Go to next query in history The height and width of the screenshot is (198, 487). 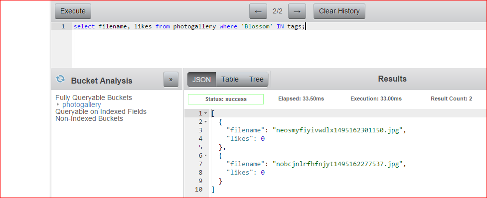click(x=297, y=11)
